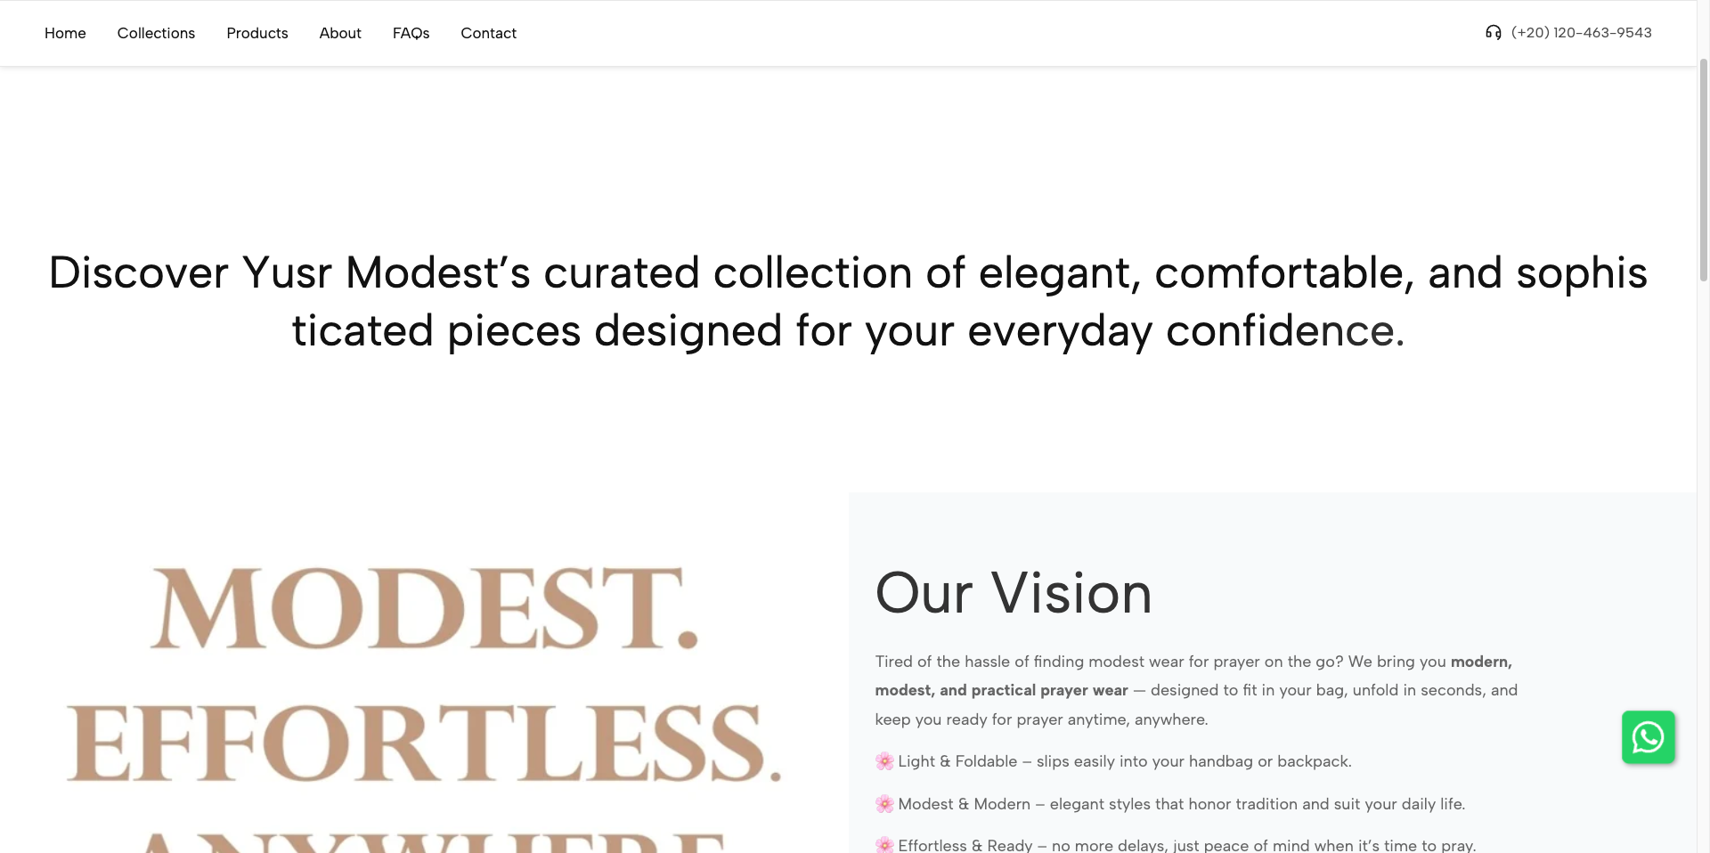Click 'Tired of the hassle' paragraph
The height and width of the screenshot is (853, 1710).
click(1196, 690)
